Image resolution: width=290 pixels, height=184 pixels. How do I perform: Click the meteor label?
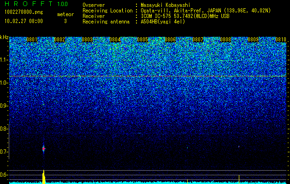(x=65, y=14)
